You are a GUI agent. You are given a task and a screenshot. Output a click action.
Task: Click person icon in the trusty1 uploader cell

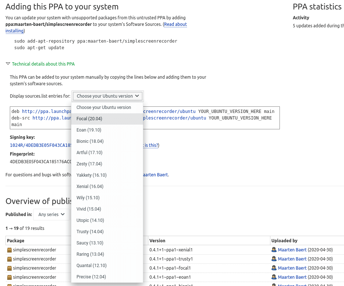pyautogui.click(x=274, y=259)
